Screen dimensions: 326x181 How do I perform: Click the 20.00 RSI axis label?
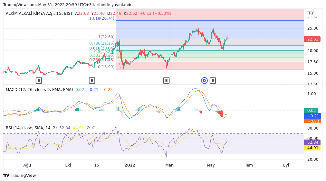point(313,159)
